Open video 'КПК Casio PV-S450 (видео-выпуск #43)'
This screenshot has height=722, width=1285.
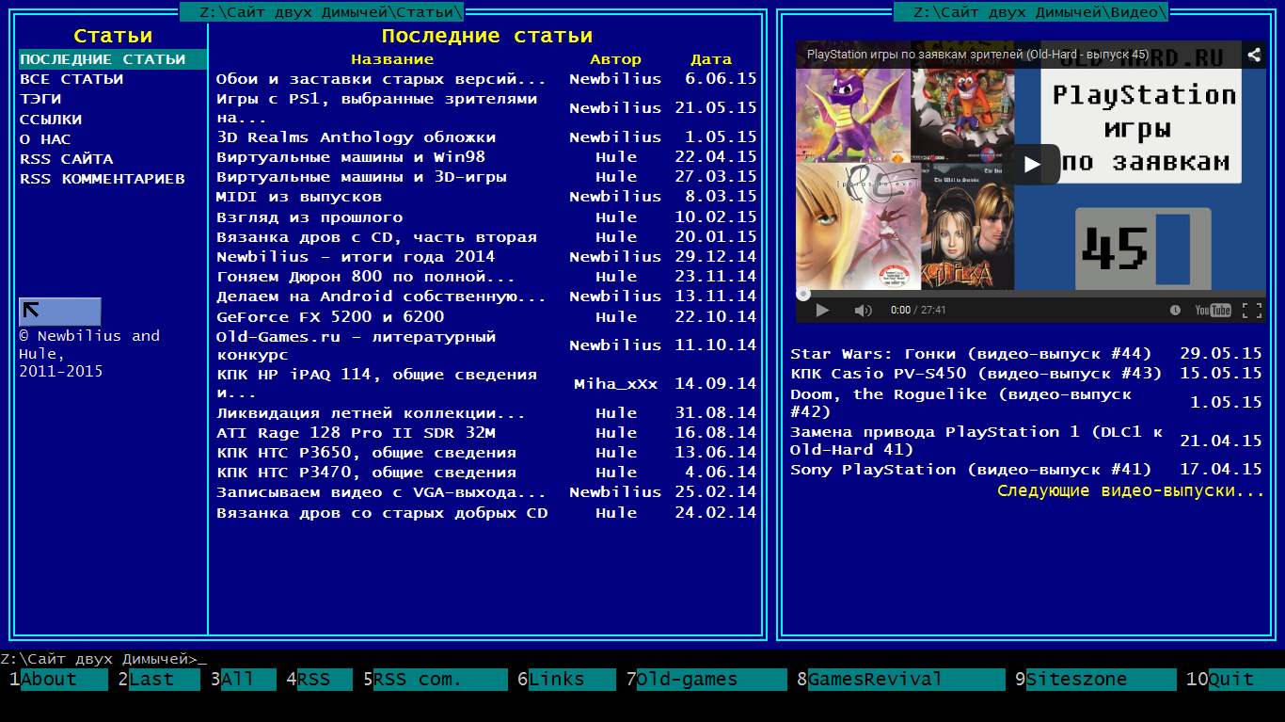(976, 374)
